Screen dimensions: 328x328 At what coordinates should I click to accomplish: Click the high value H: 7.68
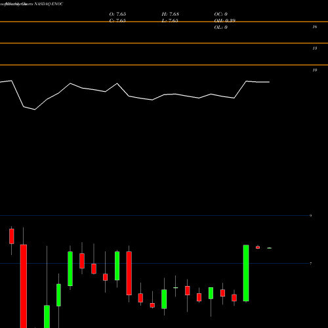[171, 14]
